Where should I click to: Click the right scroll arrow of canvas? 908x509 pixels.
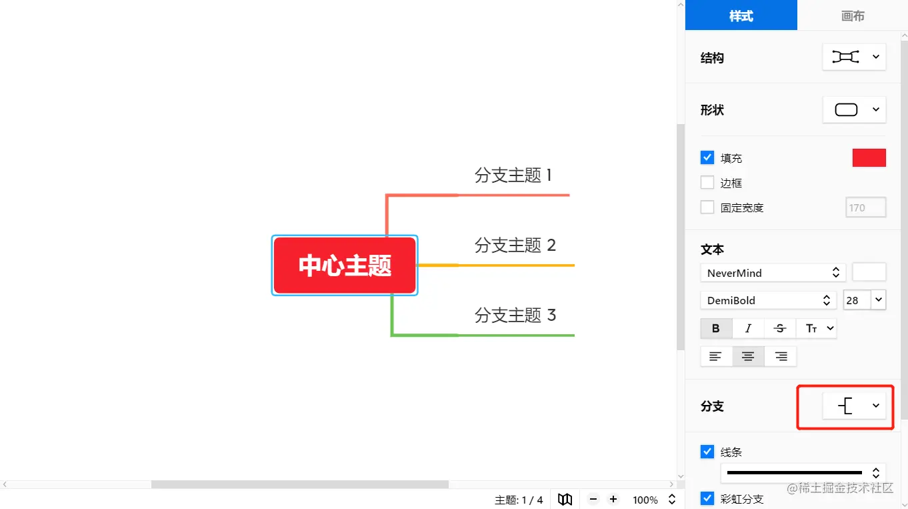[672, 484]
